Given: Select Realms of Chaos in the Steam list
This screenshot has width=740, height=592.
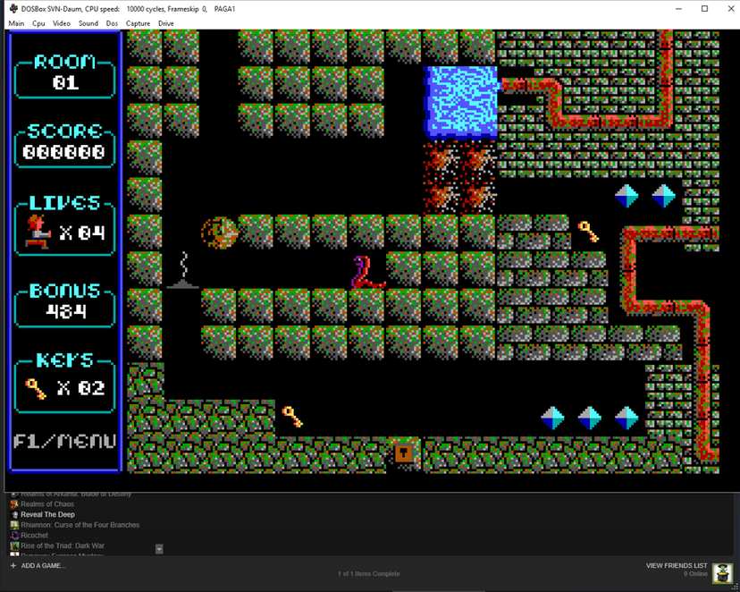Looking at the screenshot, I should pos(47,504).
